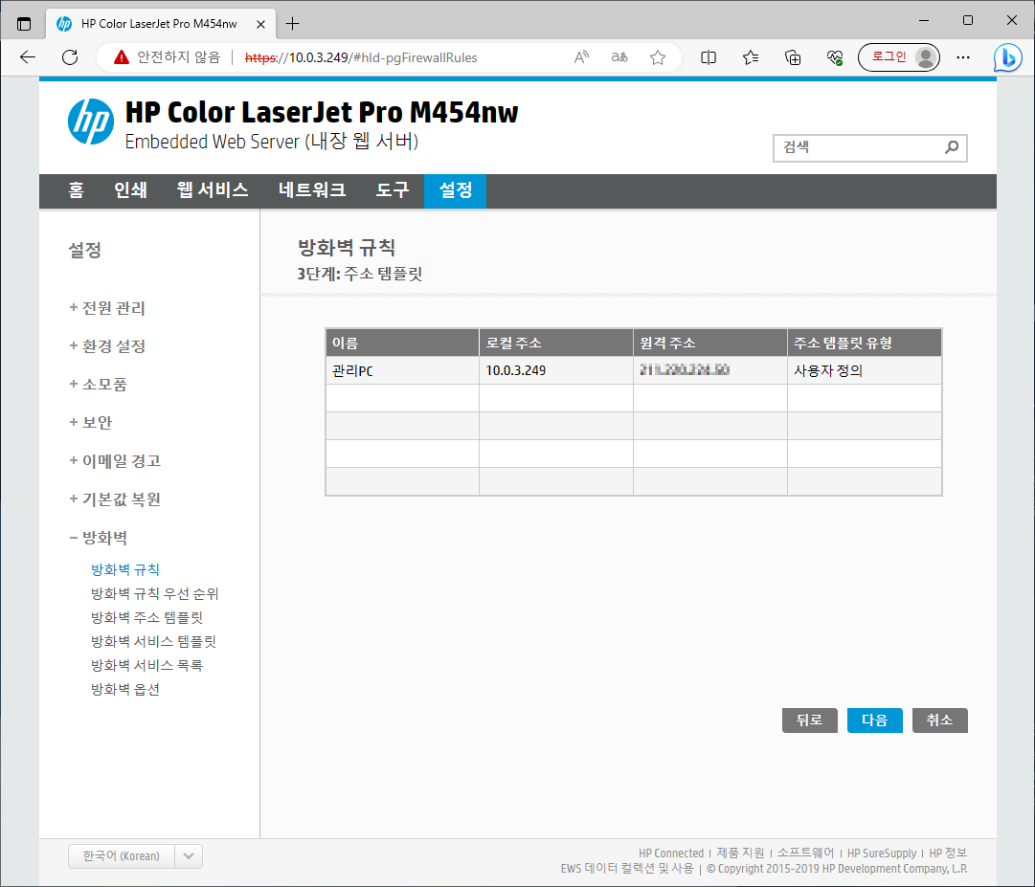Open the 웹 서비스 tab

click(x=213, y=190)
